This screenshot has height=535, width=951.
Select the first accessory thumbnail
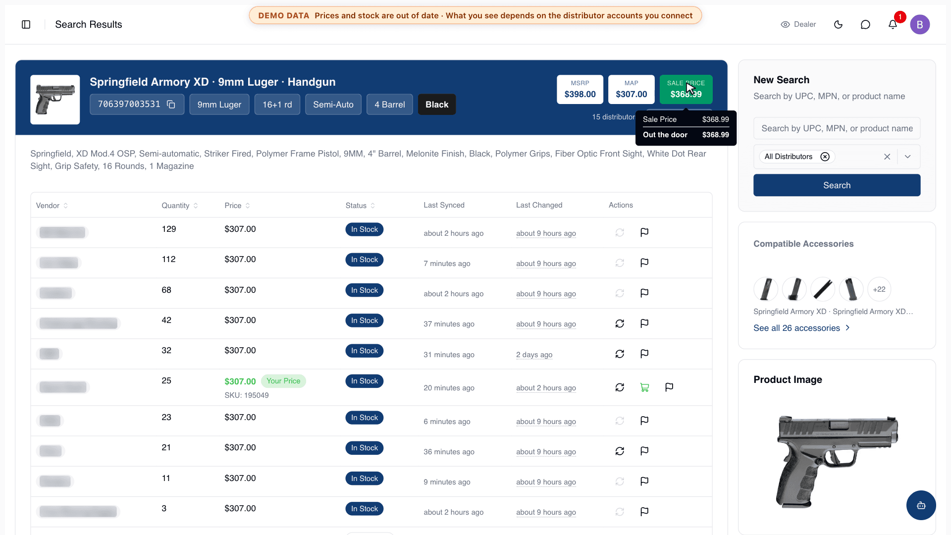tap(766, 289)
